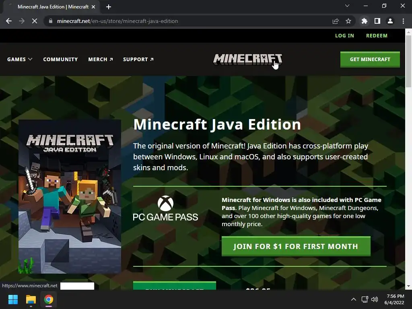Toggle the Chrome side panel
Viewport: 412px width, 309px height.
(377, 21)
